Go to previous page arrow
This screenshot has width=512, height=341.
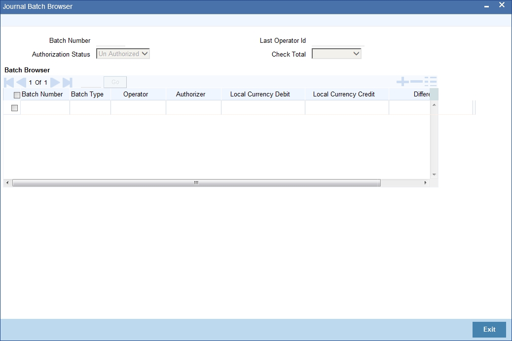pyautogui.click(x=21, y=82)
